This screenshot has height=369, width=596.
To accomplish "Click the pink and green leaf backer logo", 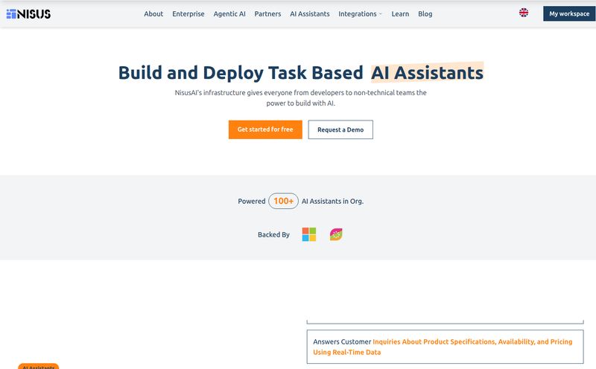I will coord(336,234).
